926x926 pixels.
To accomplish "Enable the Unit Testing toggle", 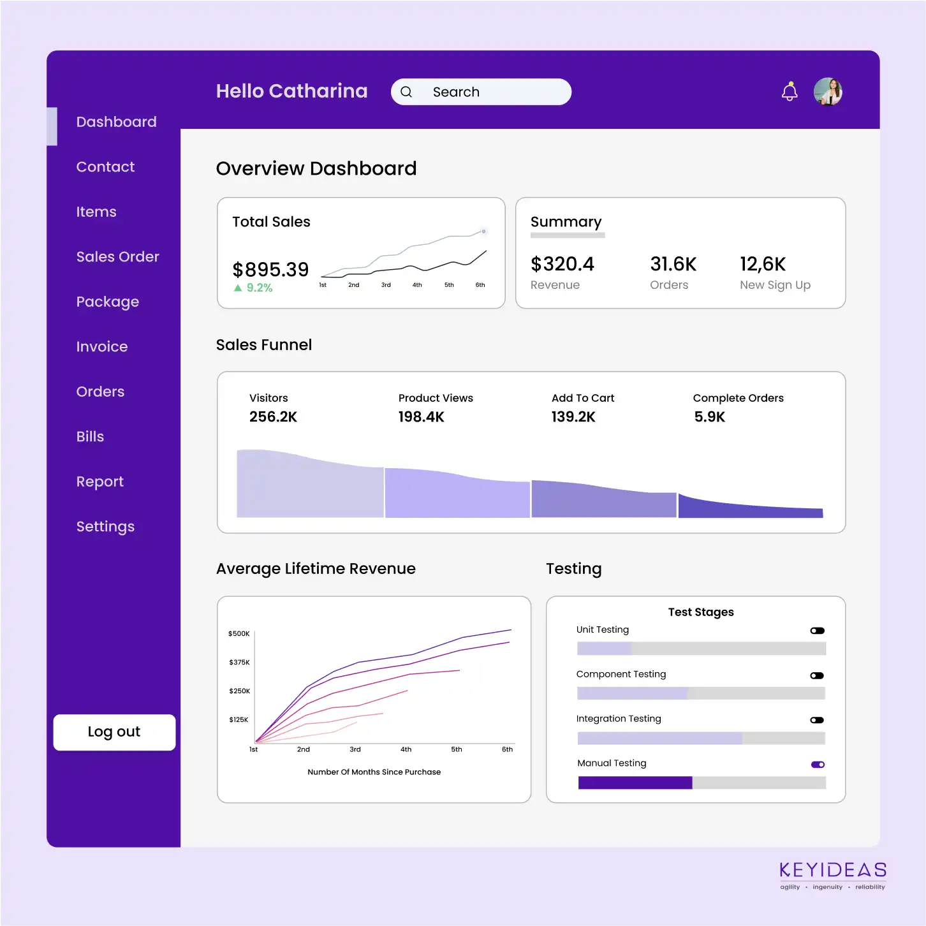I will [817, 631].
